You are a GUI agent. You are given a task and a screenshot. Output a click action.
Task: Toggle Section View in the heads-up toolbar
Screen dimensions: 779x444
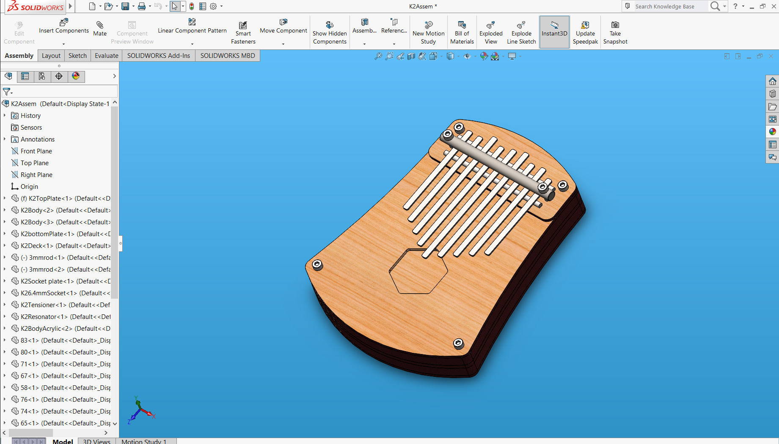[x=411, y=56]
